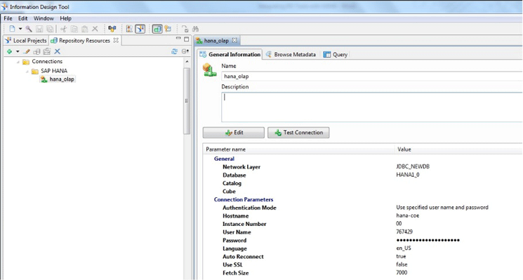Select the hana_olap editor tab
Image resolution: width=523 pixels, height=280 pixels.
click(216, 41)
